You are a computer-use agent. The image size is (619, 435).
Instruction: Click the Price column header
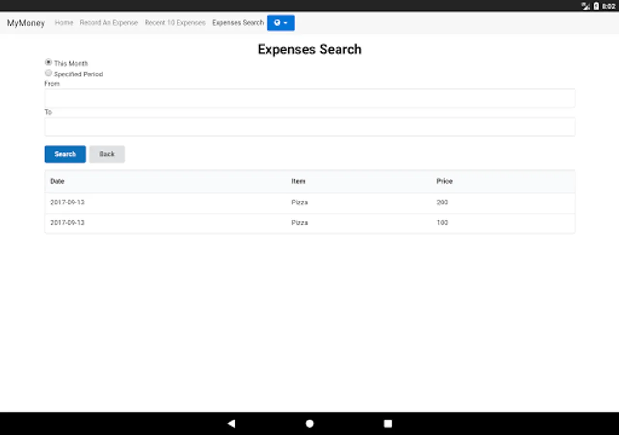pyautogui.click(x=444, y=181)
